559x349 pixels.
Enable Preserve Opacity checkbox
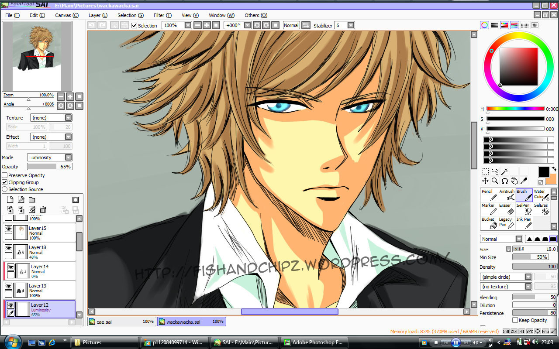[5, 175]
